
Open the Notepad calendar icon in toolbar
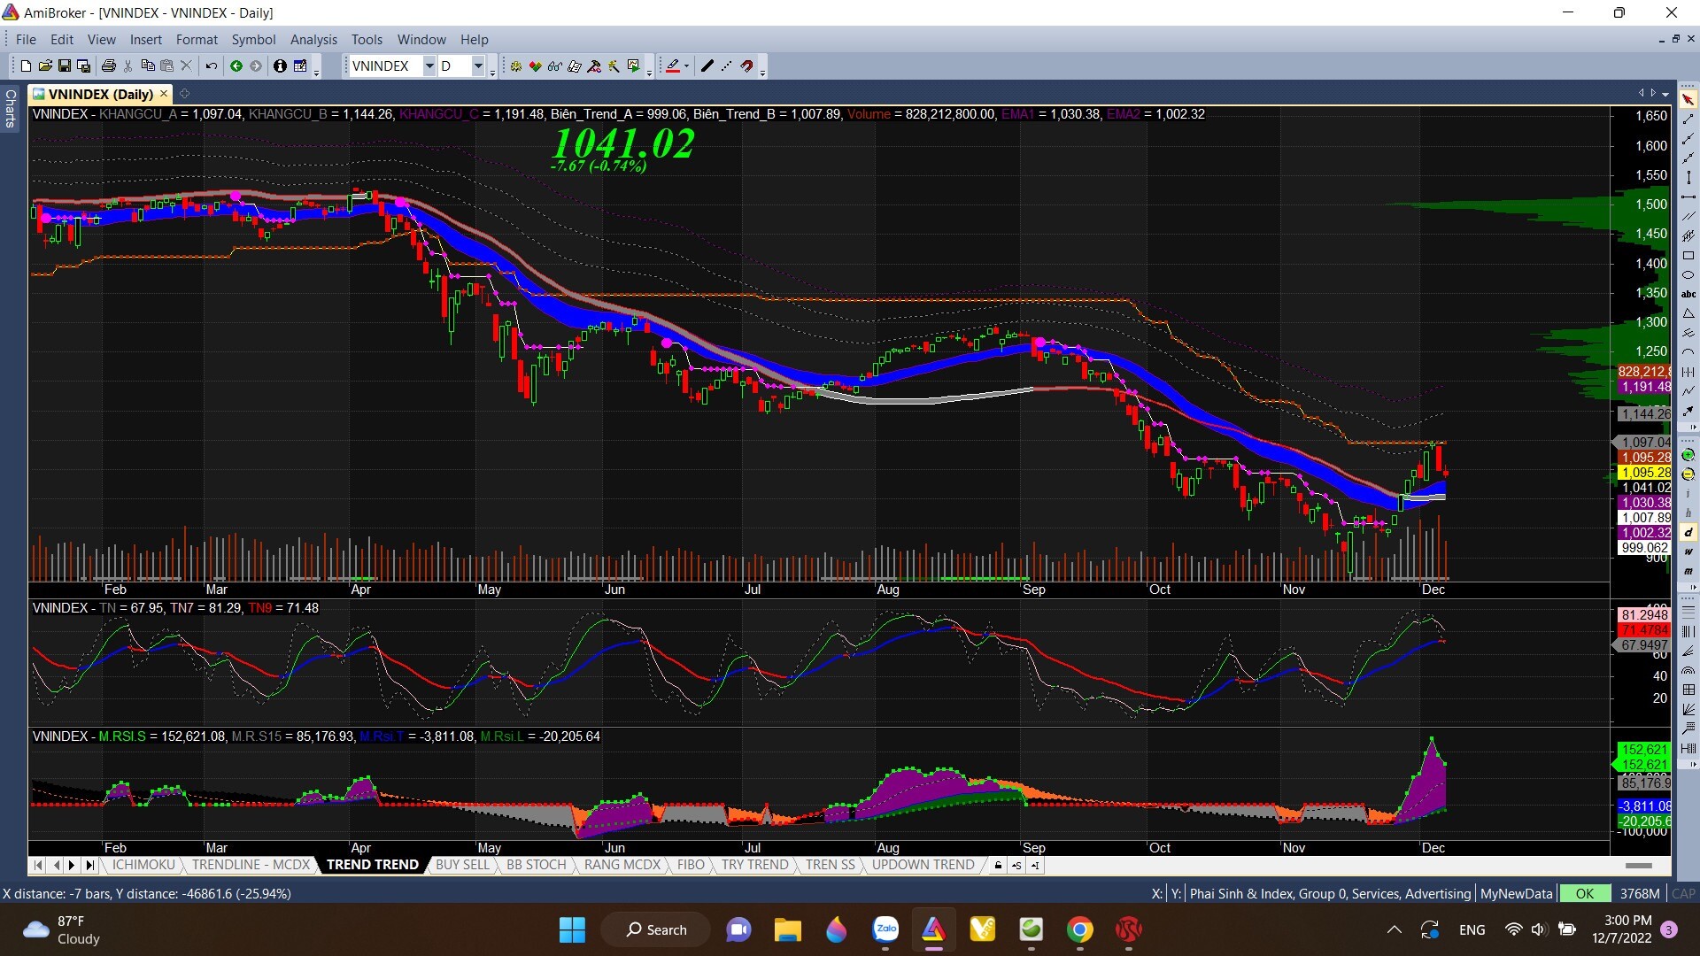pyautogui.click(x=300, y=66)
